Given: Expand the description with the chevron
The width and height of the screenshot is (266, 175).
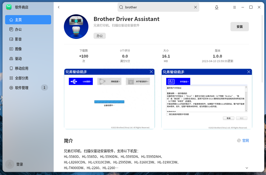Looking at the screenshot, I should [247, 168].
